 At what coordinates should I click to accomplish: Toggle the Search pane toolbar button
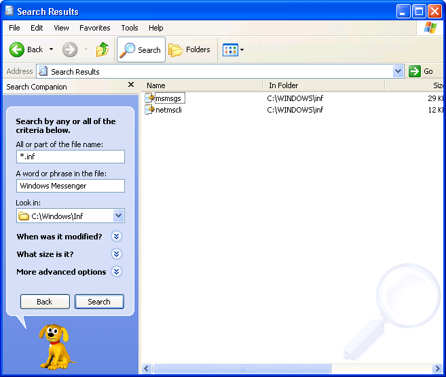pyautogui.click(x=141, y=49)
